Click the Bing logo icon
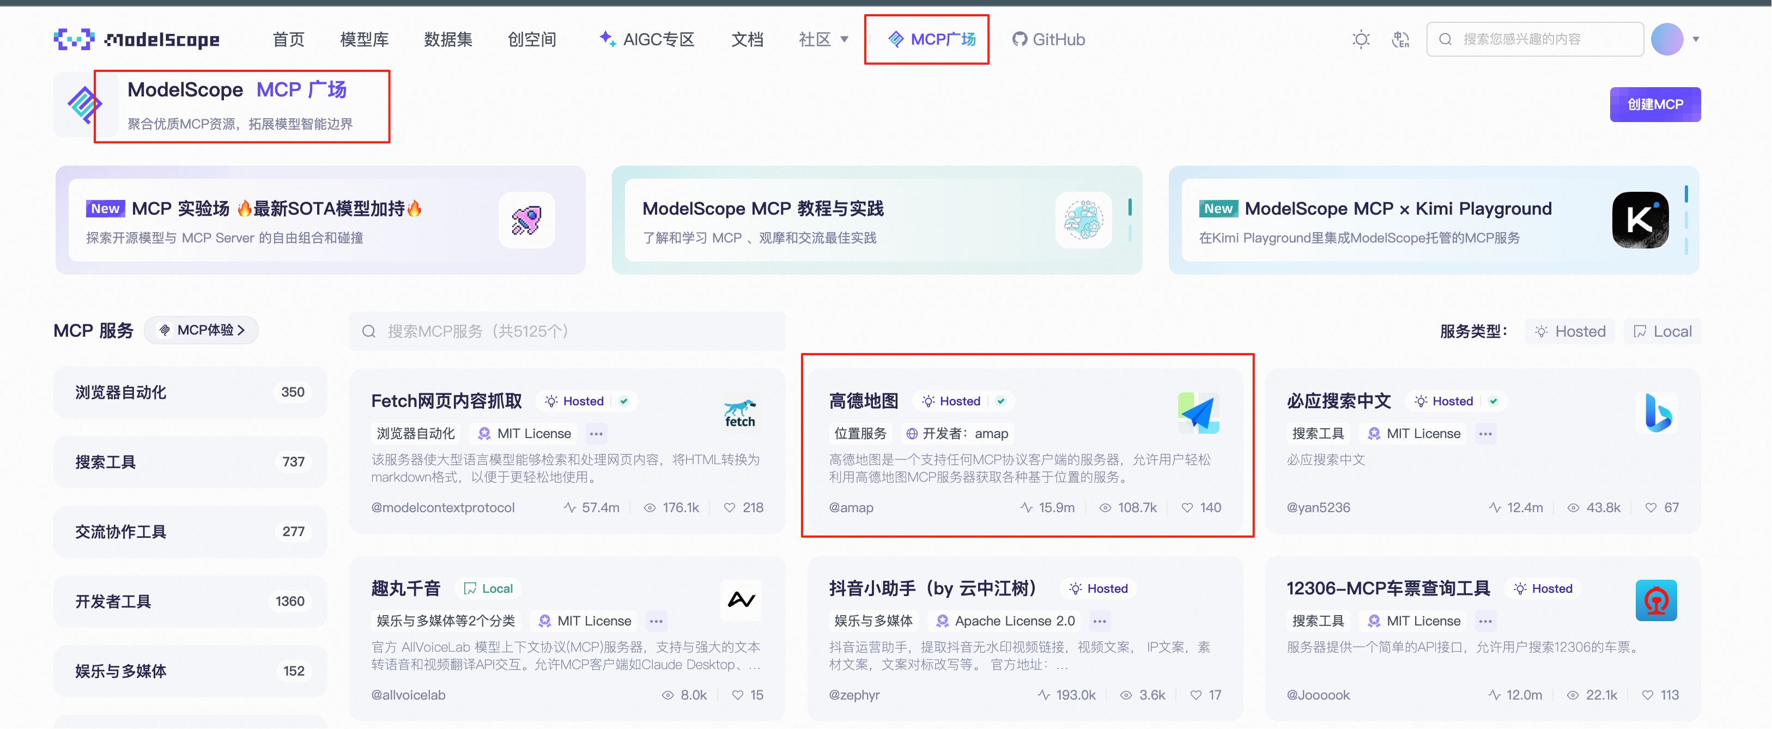 coord(1656,412)
